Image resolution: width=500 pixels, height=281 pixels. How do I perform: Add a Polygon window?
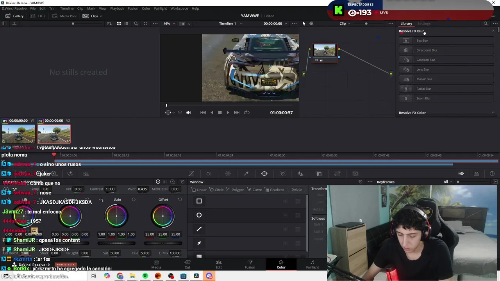(235, 190)
